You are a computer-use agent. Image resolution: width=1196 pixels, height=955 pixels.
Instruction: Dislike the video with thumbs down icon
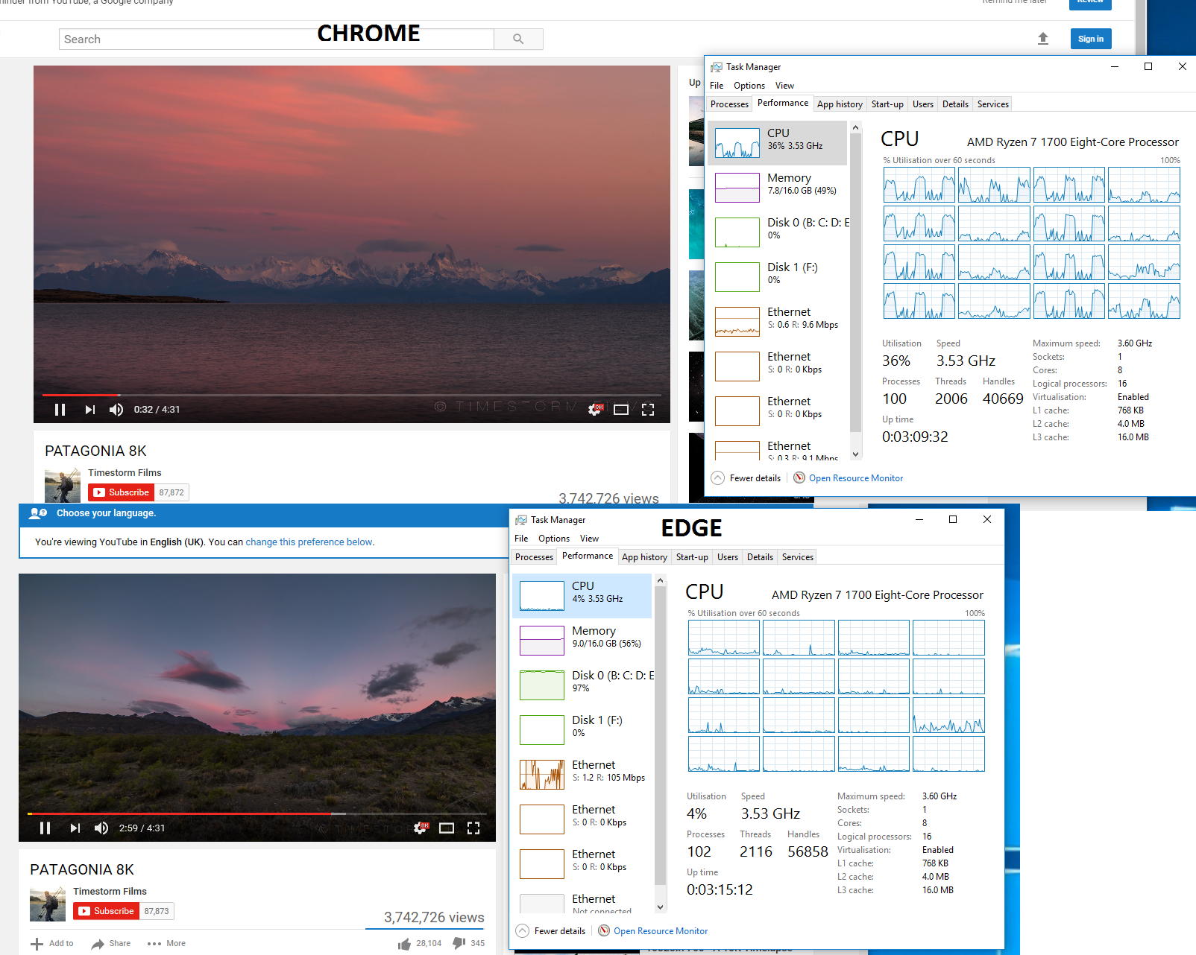[459, 944]
